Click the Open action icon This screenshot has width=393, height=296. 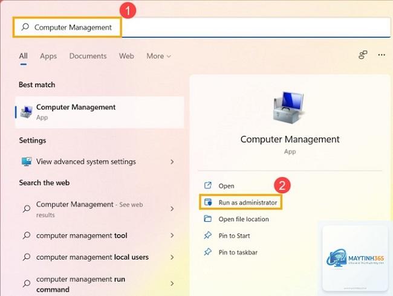click(x=208, y=185)
